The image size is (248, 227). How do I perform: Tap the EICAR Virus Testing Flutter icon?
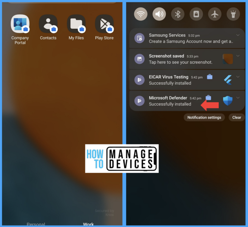pyautogui.click(x=228, y=80)
